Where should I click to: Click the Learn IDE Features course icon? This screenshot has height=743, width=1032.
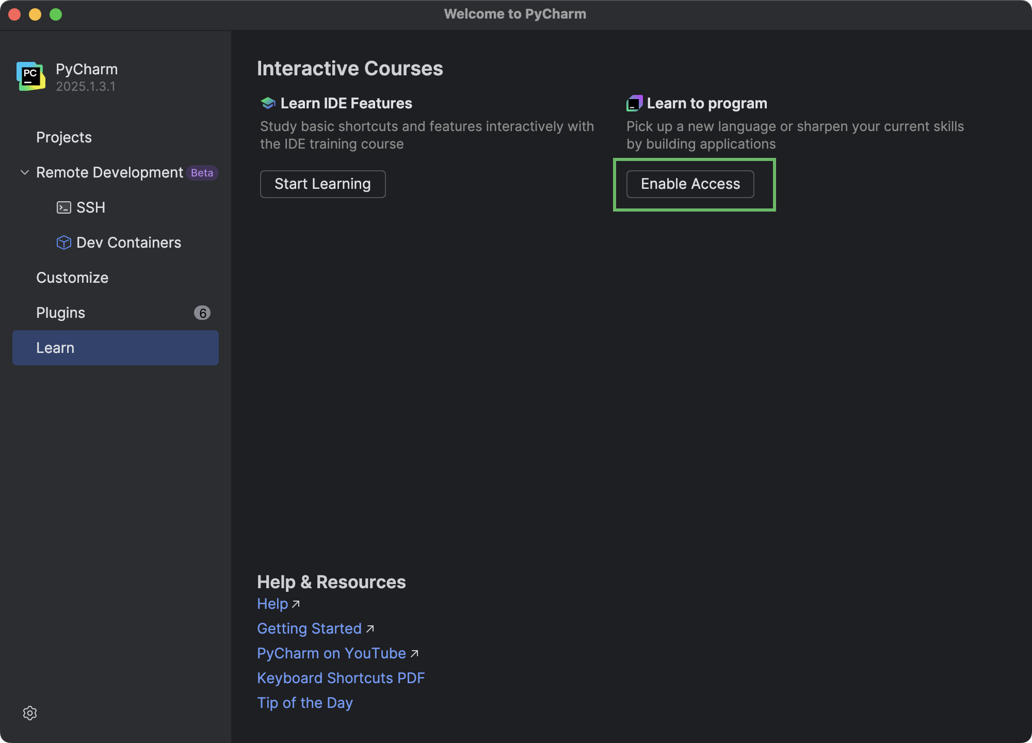[x=267, y=103]
